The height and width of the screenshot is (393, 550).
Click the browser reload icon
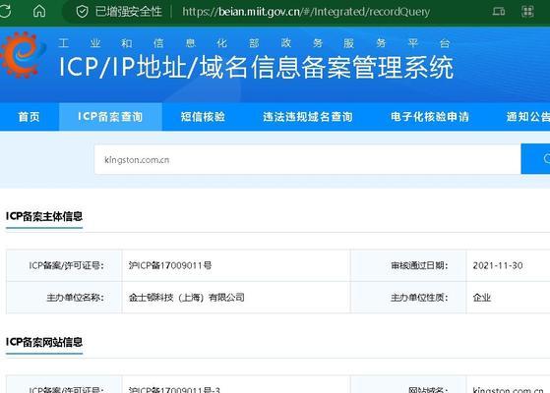coord(4,11)
